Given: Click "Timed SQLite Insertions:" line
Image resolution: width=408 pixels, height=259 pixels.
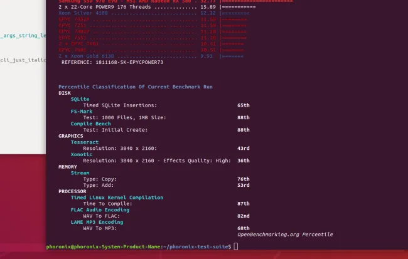Looking at the screenshot, I should (120, 105).
